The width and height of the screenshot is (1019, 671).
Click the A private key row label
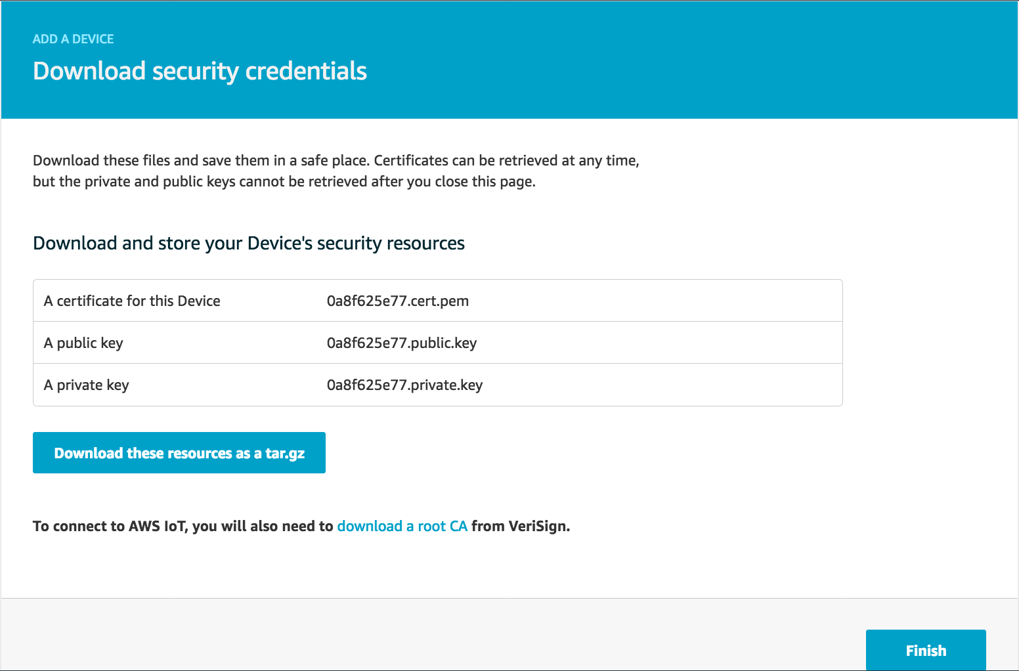coord(86,385)
